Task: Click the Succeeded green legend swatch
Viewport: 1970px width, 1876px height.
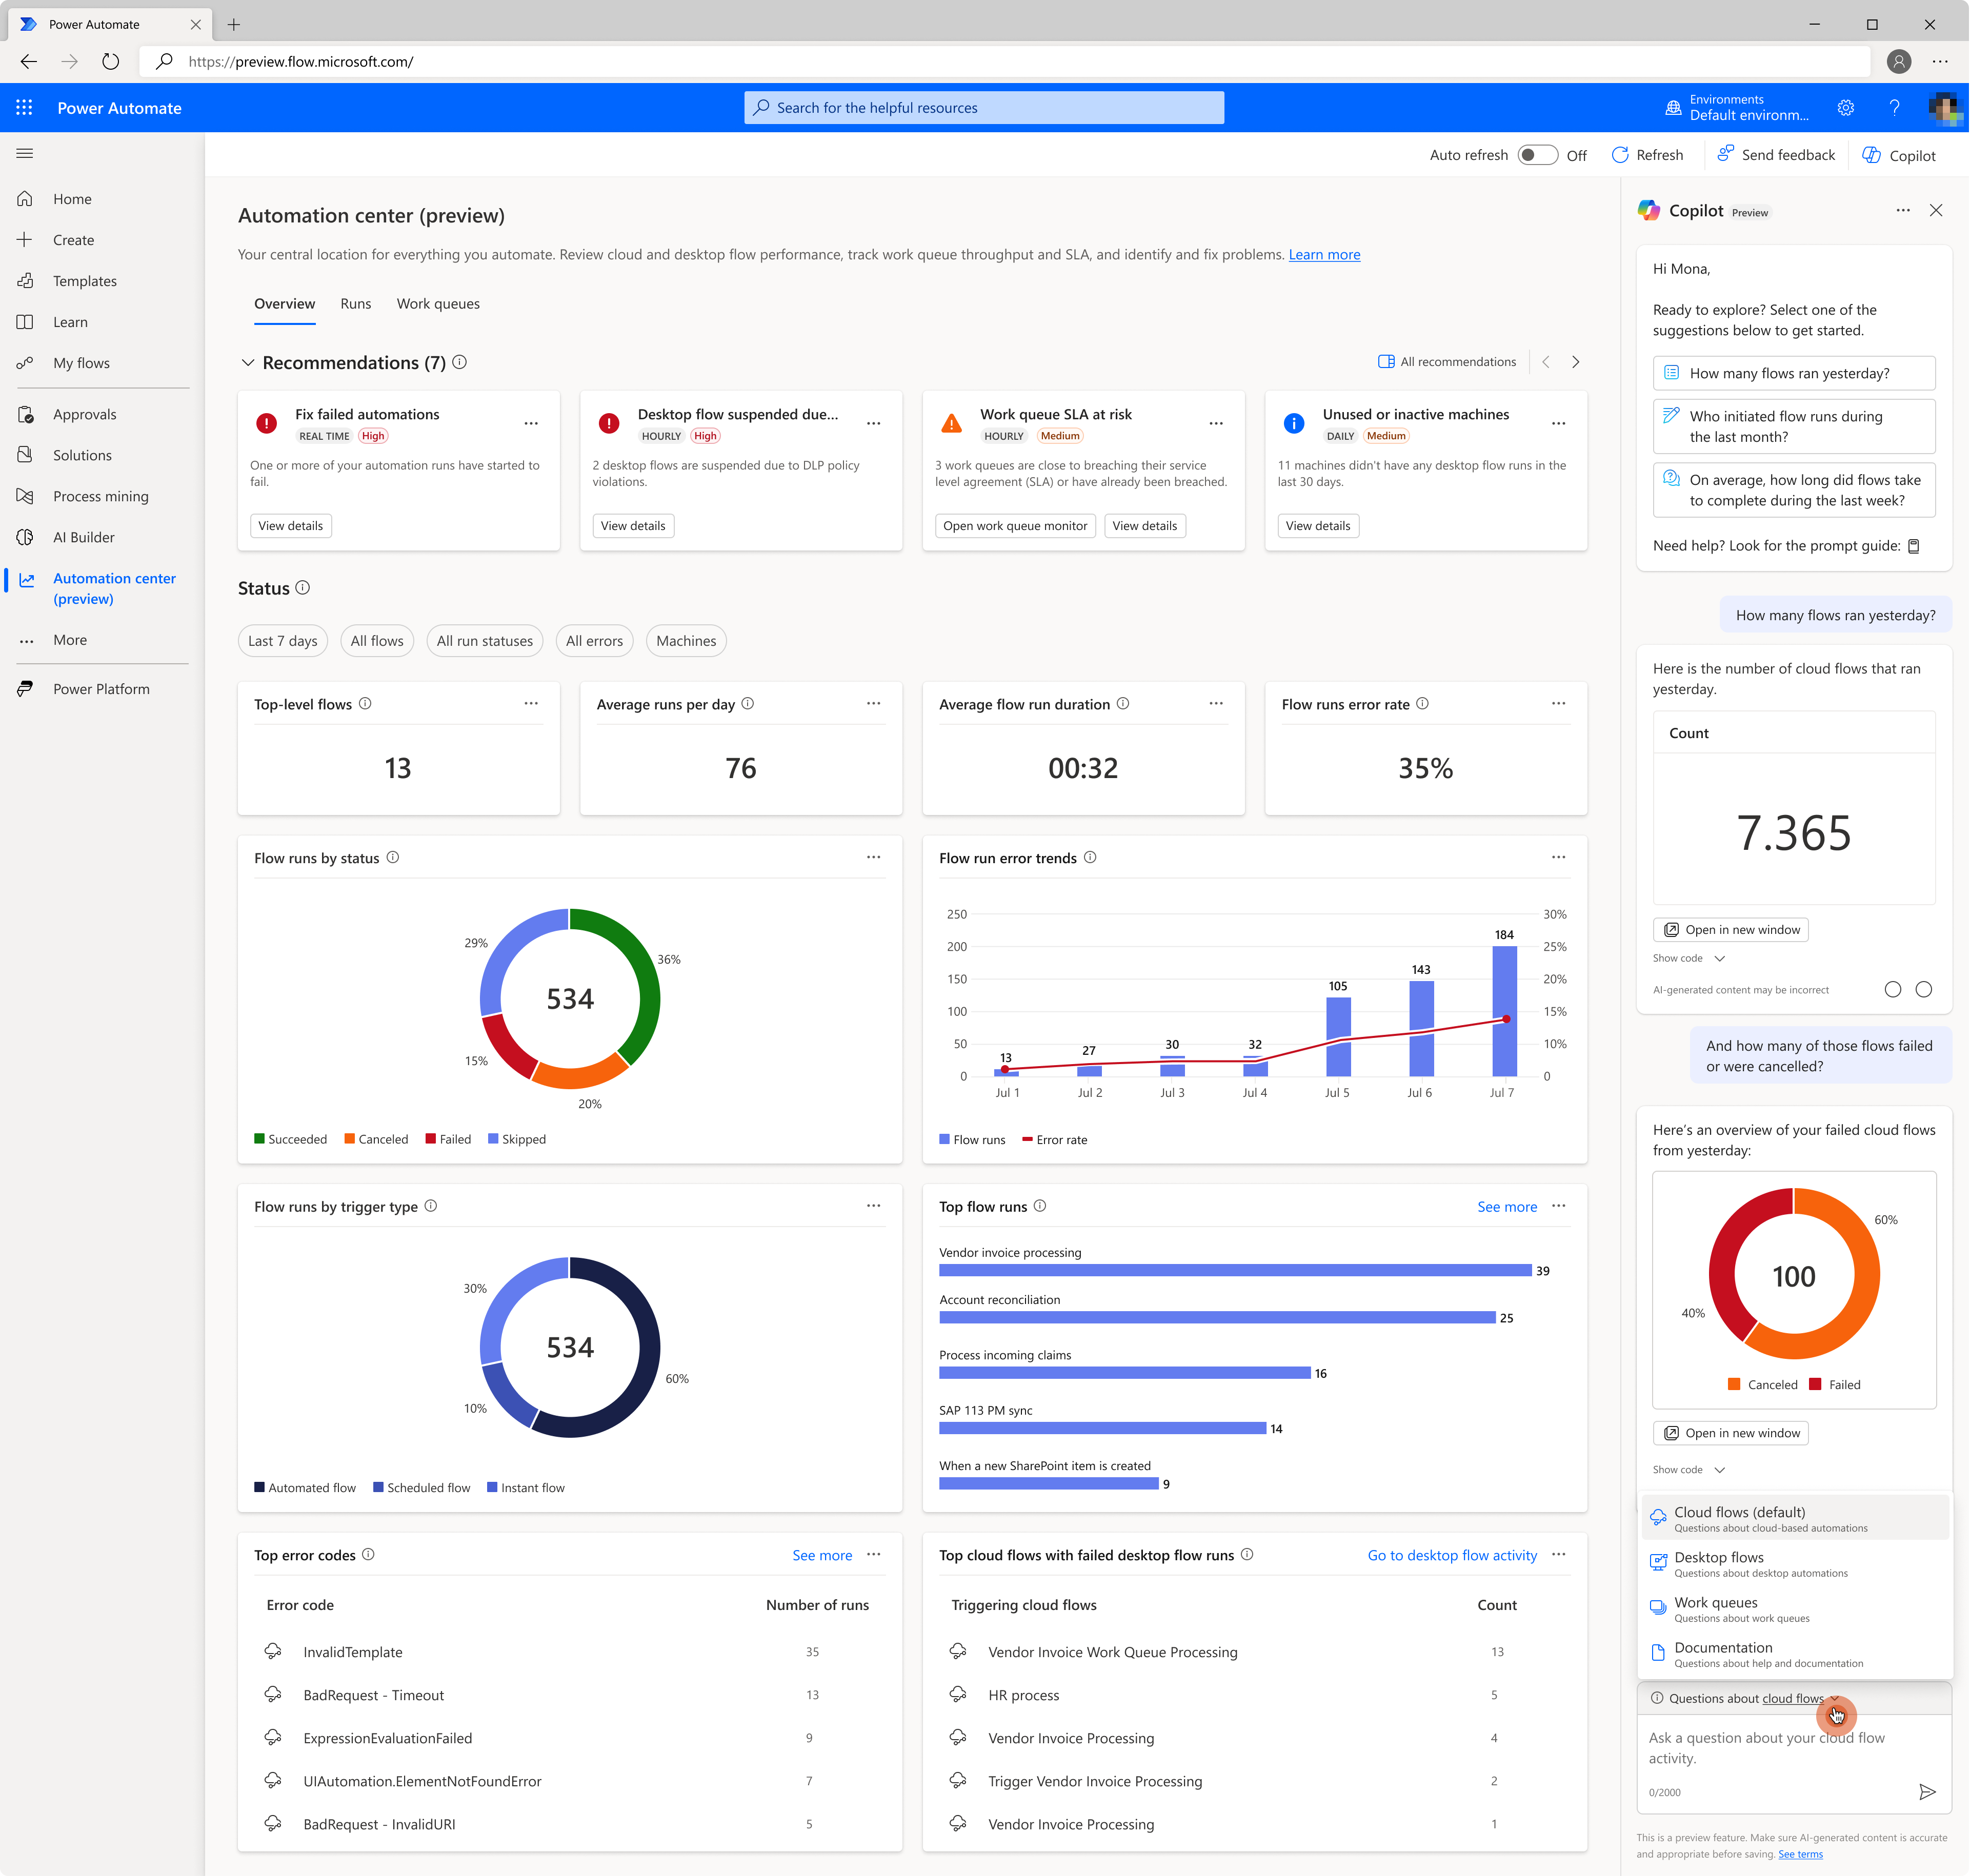Action: (260, 1139)
